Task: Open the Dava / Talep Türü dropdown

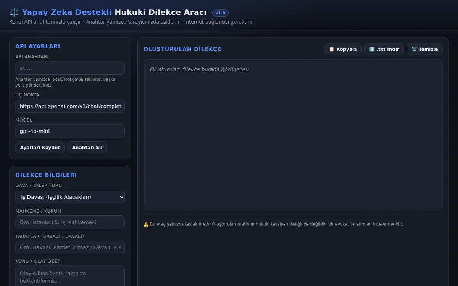Action: click(70, 197)
